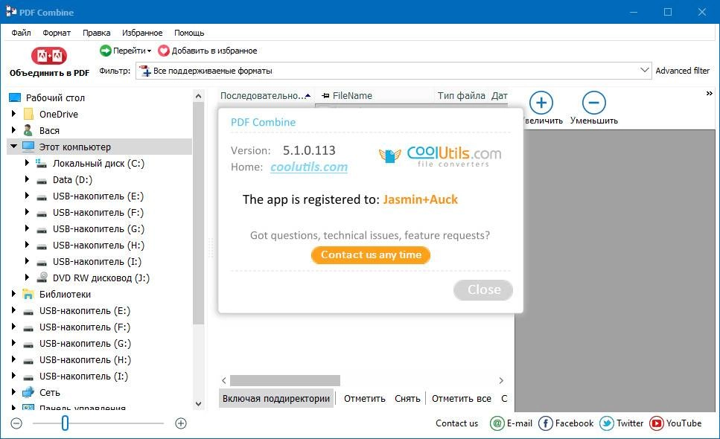This screenshot has height=439, width=720.
Task: Sort by Последовательно column header
Action: point(265,96)
